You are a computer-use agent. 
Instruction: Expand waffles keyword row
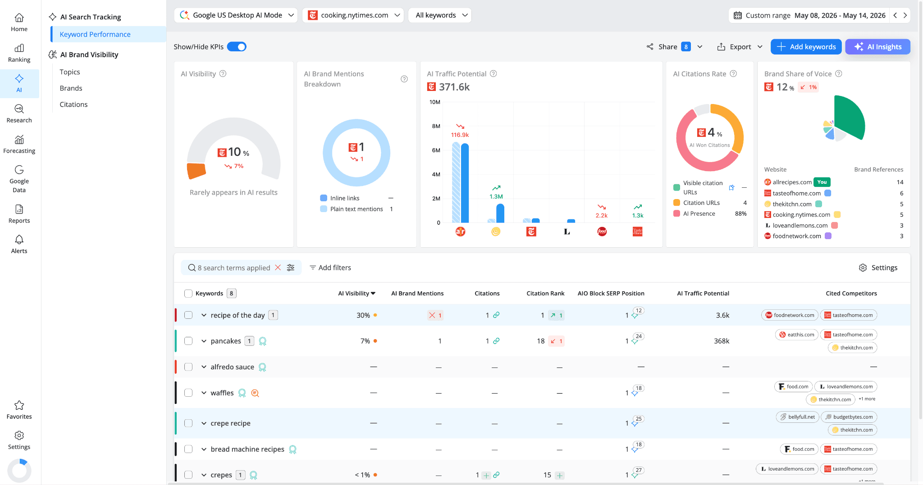click(x=204, y=393)
